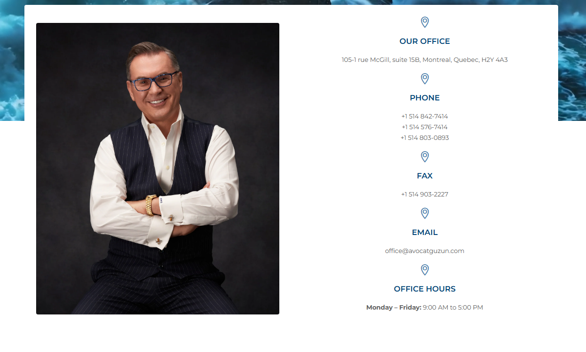The height and width of the screenshot is (352, 586).
Task: Select the Our Office heading
Action: pos(425,41)
